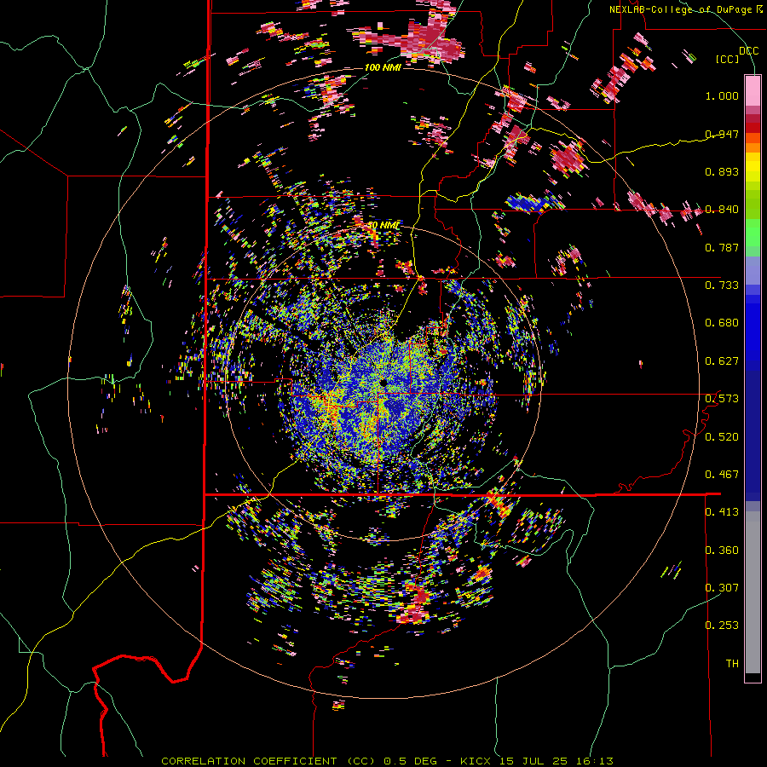Pick the bright green swatch above 0.787
Screen dimensions: 767x767
click(753, 233)
